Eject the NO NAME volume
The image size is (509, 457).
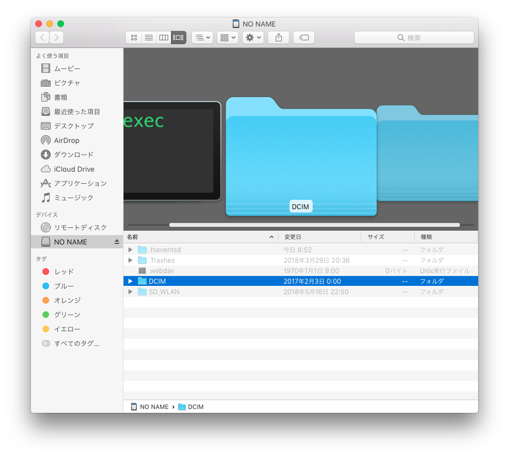(x=117, y=242)
